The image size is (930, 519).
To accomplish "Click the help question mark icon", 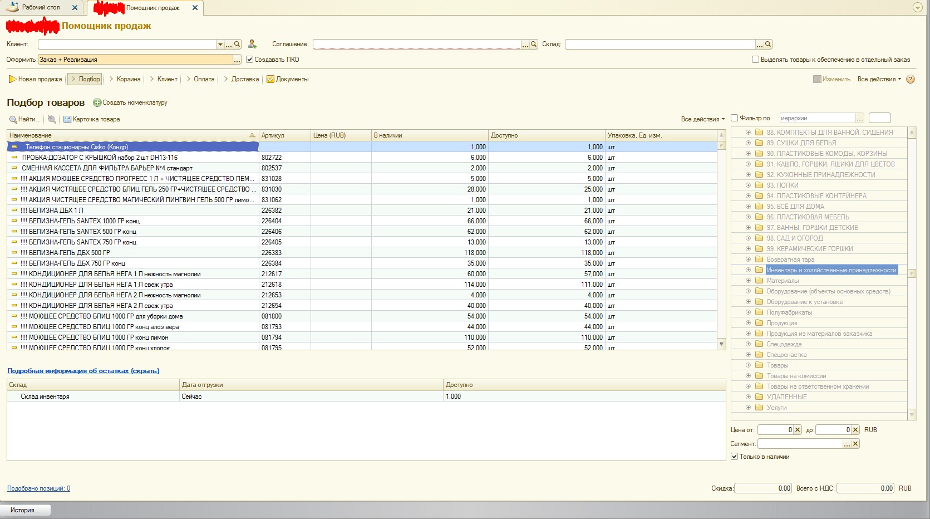I will pos(911,79).
